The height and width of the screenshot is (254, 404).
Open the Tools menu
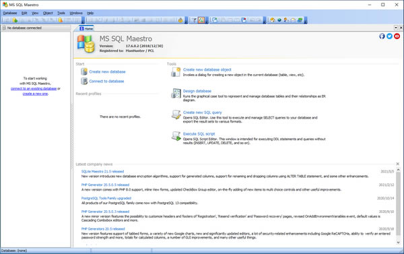61,13
